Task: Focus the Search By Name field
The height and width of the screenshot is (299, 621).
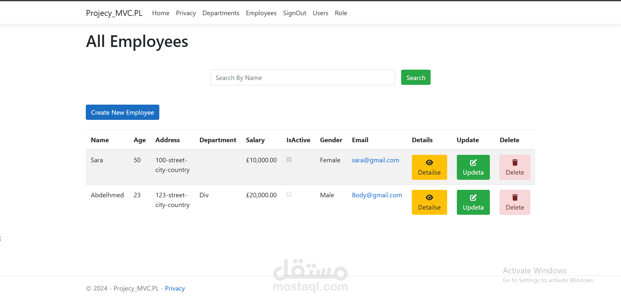Action: point(303,77)
